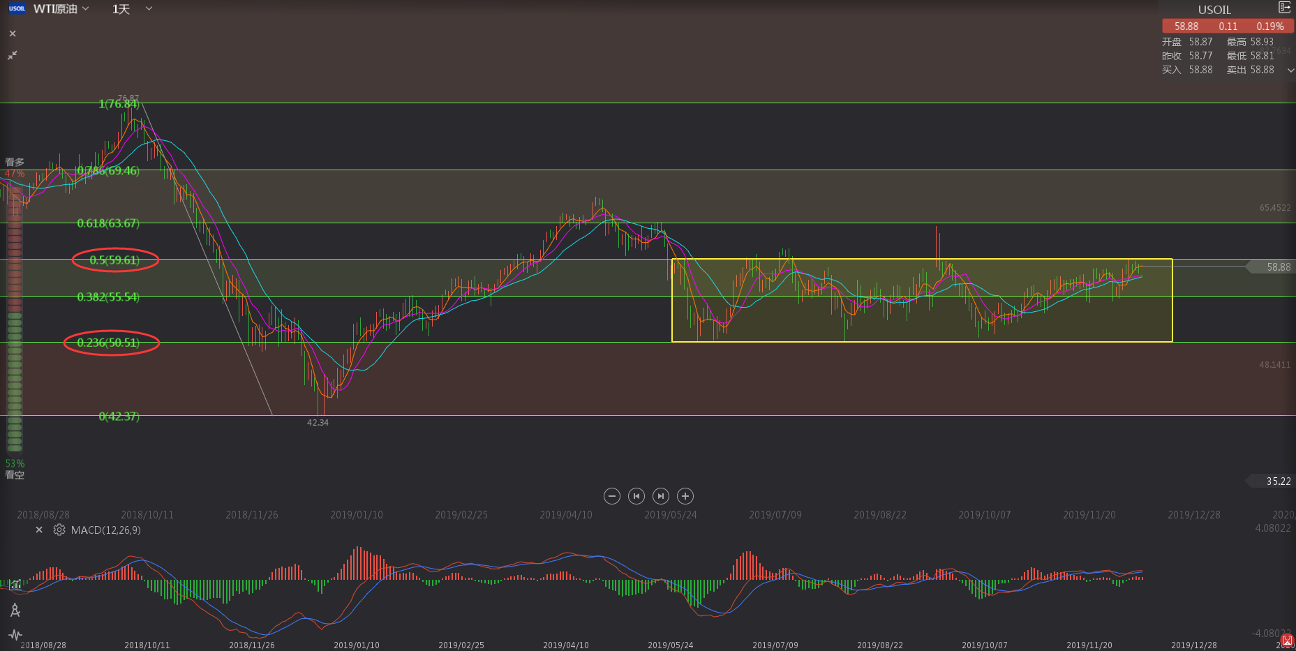The height and width of the screenshot is (651, 1296).
Task: Open the drawing tools compass icon
Action: (15, 611)
